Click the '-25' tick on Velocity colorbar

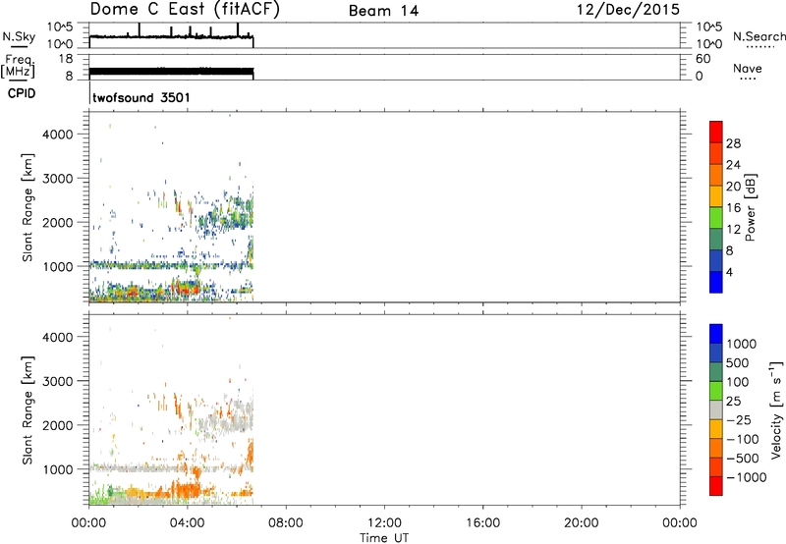(x=739, y=419)
